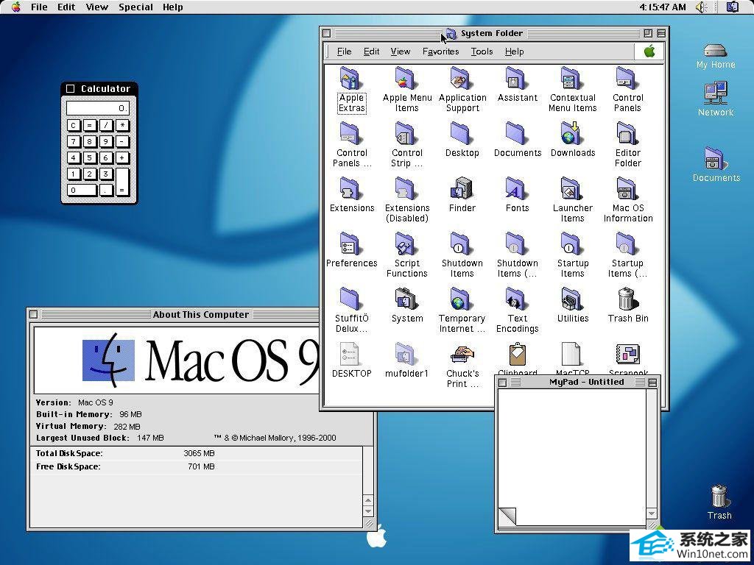Collapse the System Folder window with windowshade

pyautogui.click(x=661, y=33)
